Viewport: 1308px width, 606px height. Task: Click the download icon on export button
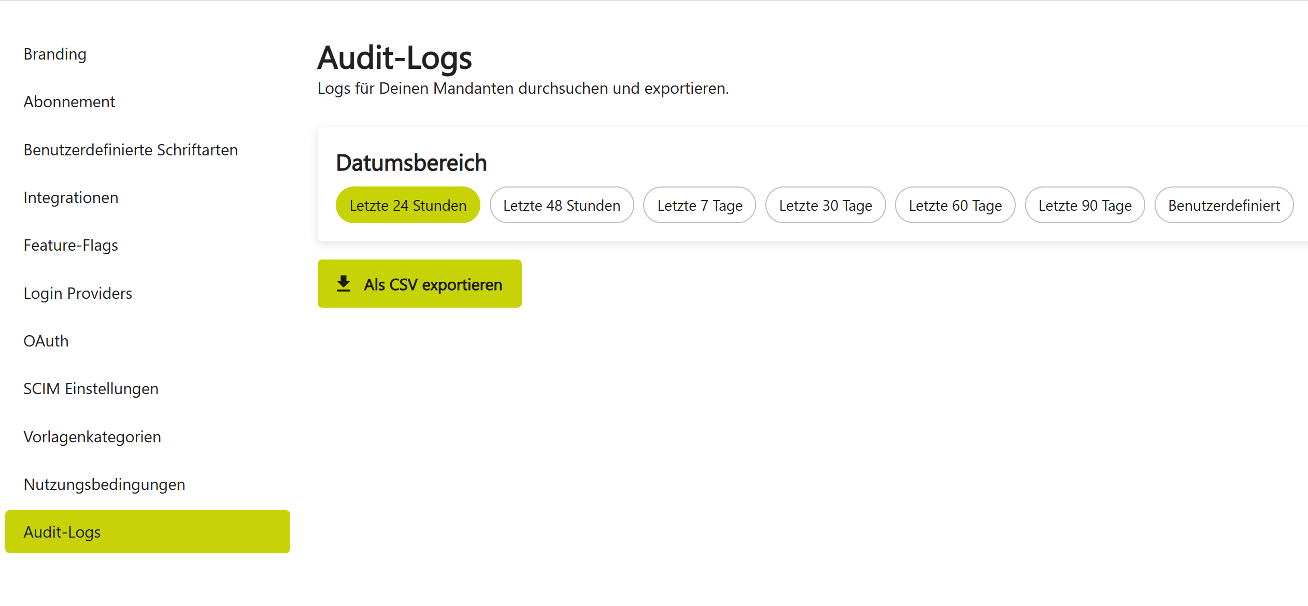(x=344, y=284)
